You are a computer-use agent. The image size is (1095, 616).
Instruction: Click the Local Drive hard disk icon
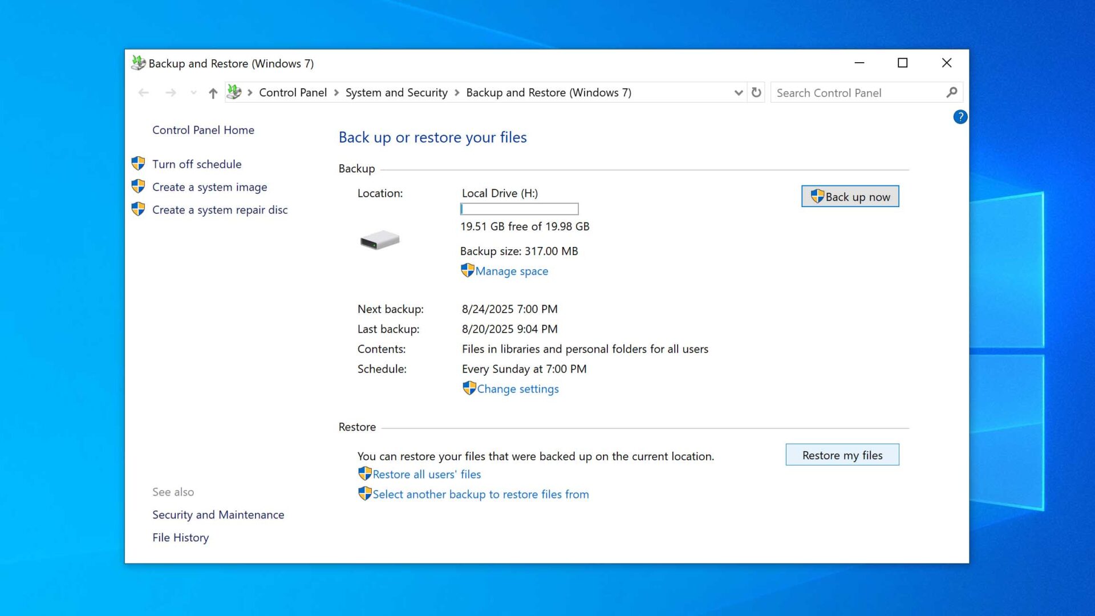(x=380, y=240)
